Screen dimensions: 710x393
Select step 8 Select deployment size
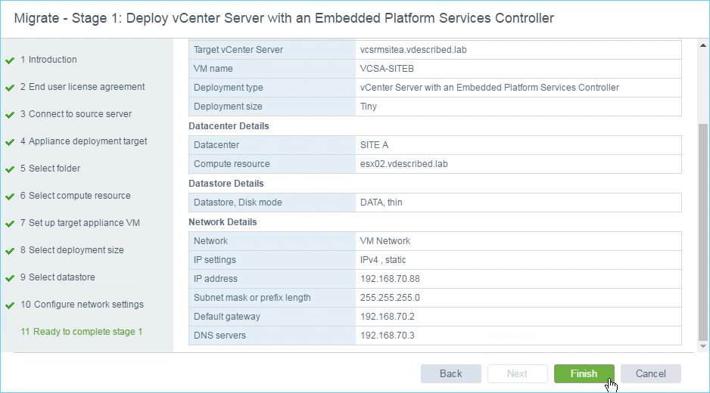(72, 249)
